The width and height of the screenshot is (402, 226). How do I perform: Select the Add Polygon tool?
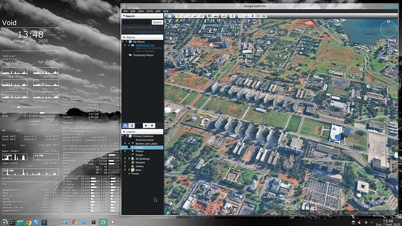coord(184,16)
